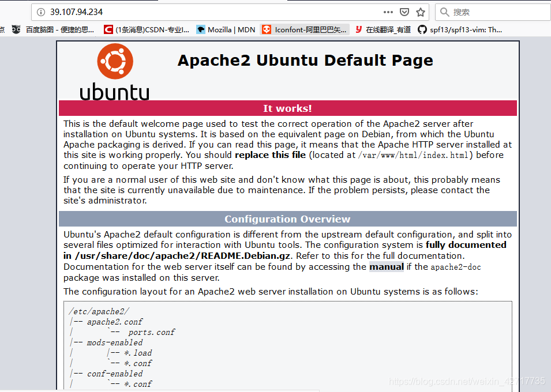Click the It works! banner text
The height and width of the screenshot is (392, 551).
click(287, 108)
